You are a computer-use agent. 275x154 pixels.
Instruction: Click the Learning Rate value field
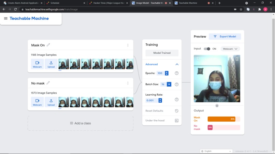(151, 100)
